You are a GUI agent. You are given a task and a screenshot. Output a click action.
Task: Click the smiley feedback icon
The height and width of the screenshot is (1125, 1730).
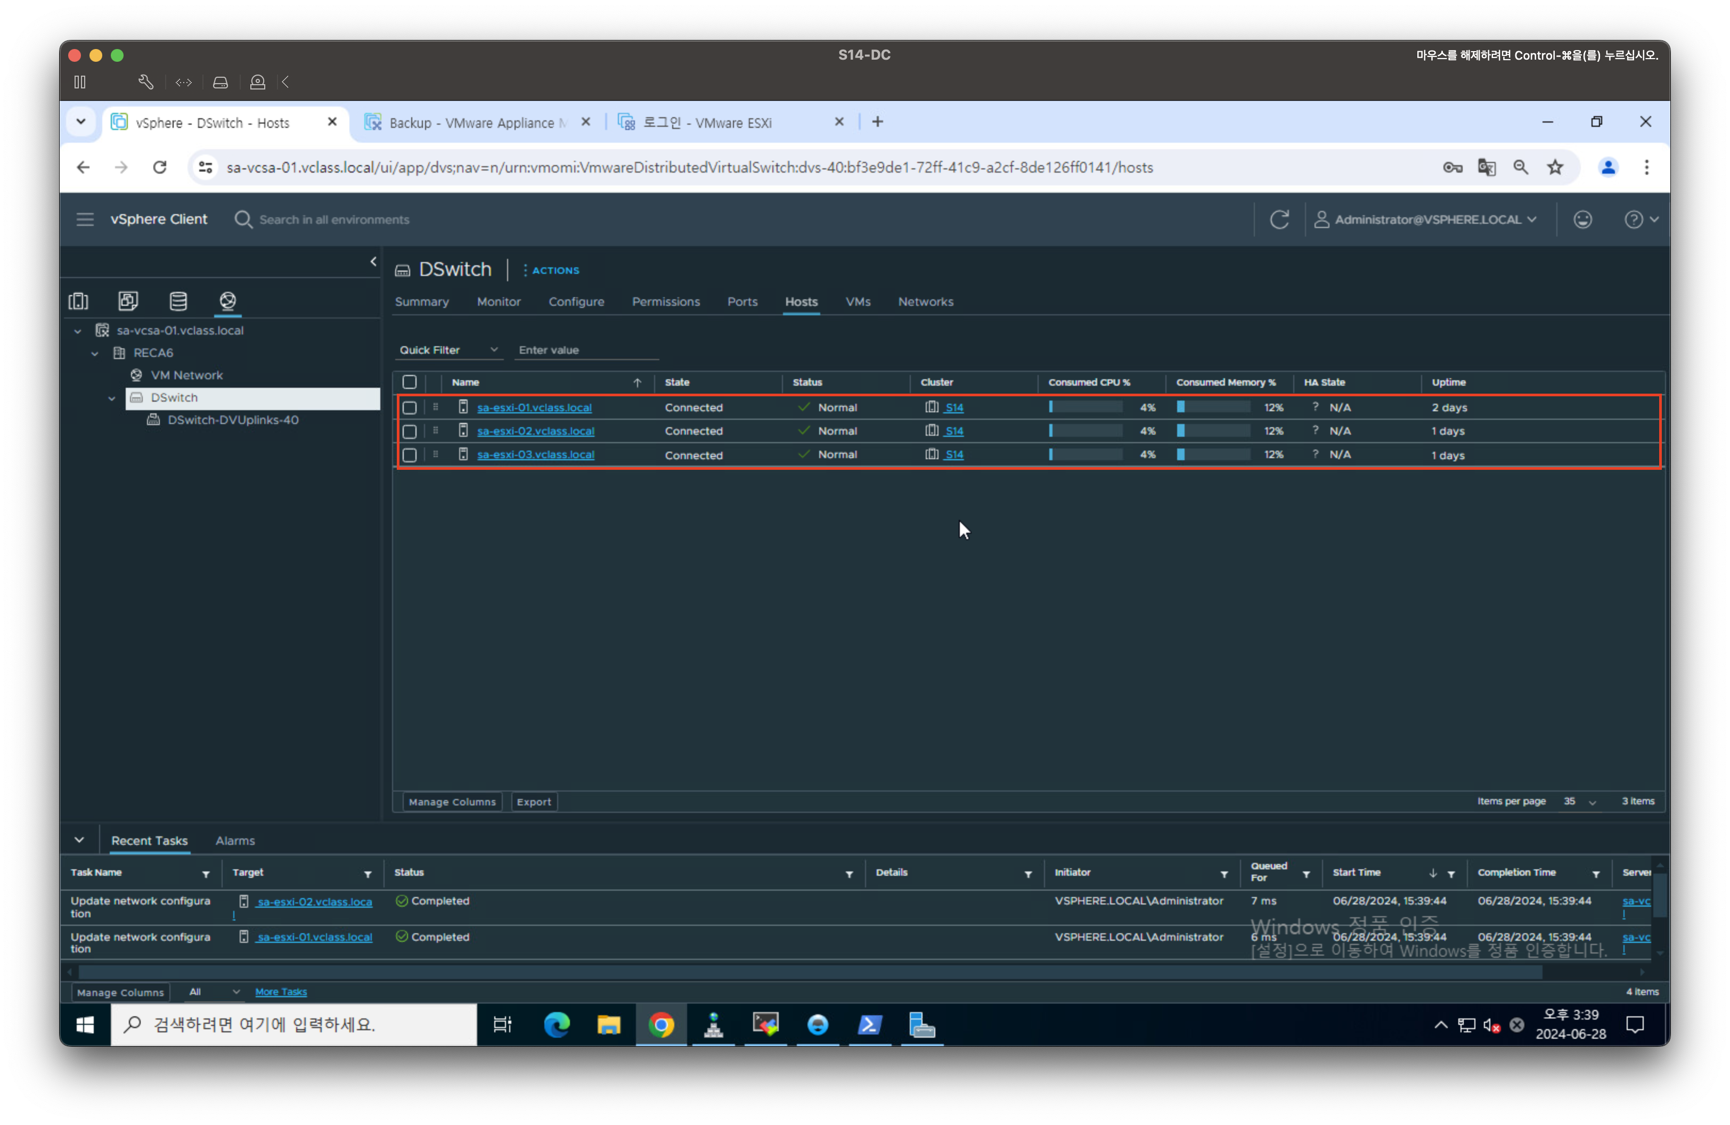point(1582,219)
